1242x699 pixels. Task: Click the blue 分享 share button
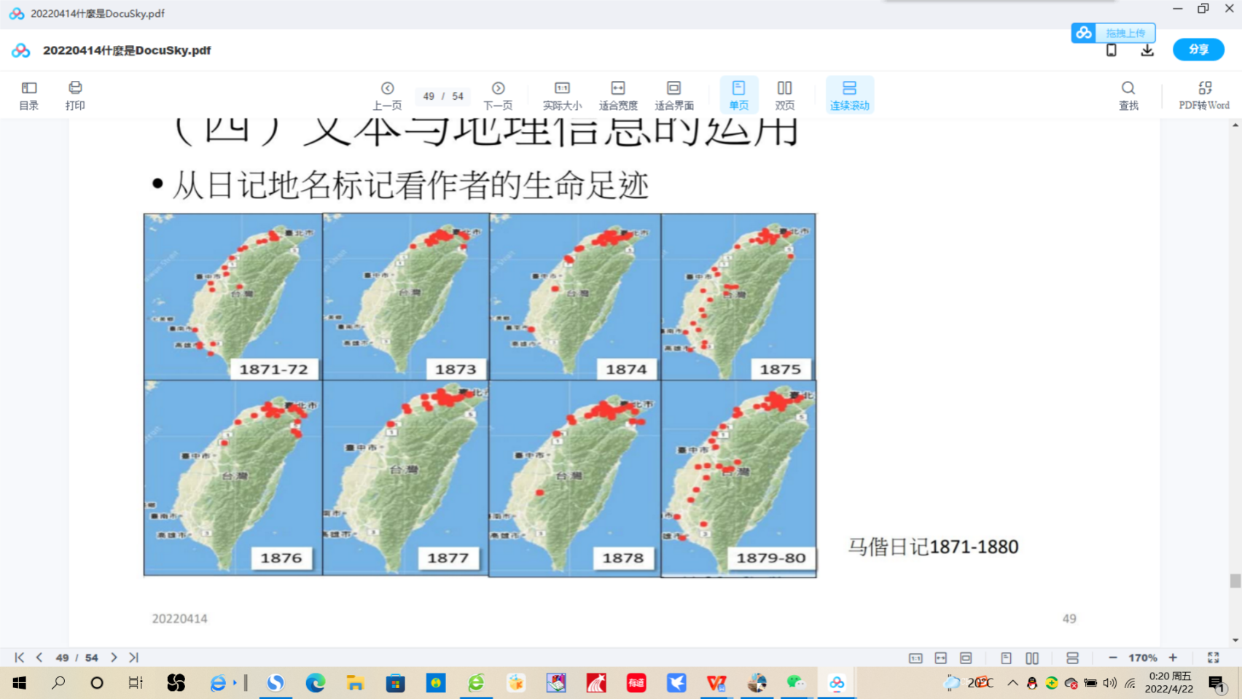point(1198,50)
